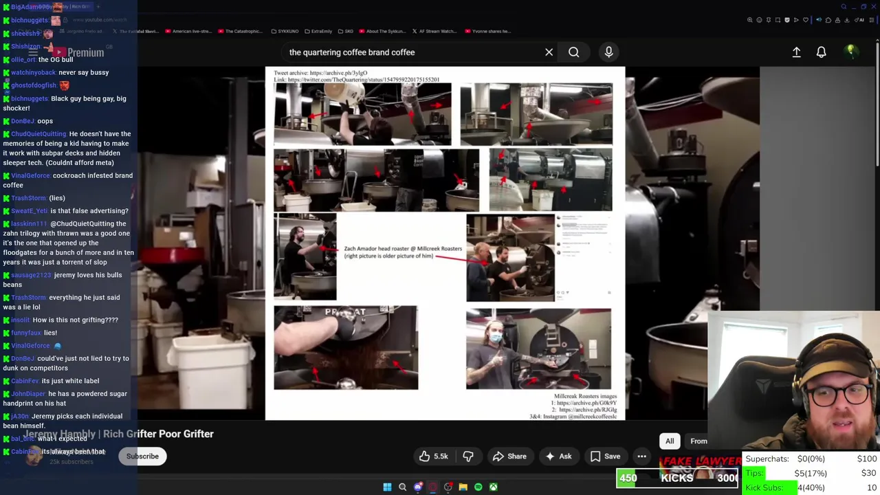Open the browser zoom magnifier icon
Image resolution: width=880 pixels, height=495 pixels.
click(x=750, y=20)
